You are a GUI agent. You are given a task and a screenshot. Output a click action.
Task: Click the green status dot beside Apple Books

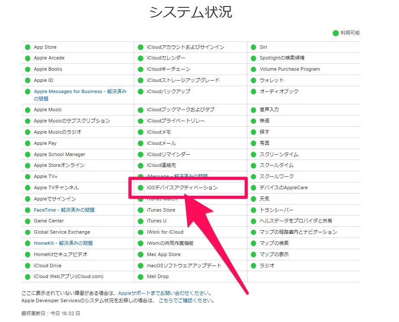click(28, 69)
